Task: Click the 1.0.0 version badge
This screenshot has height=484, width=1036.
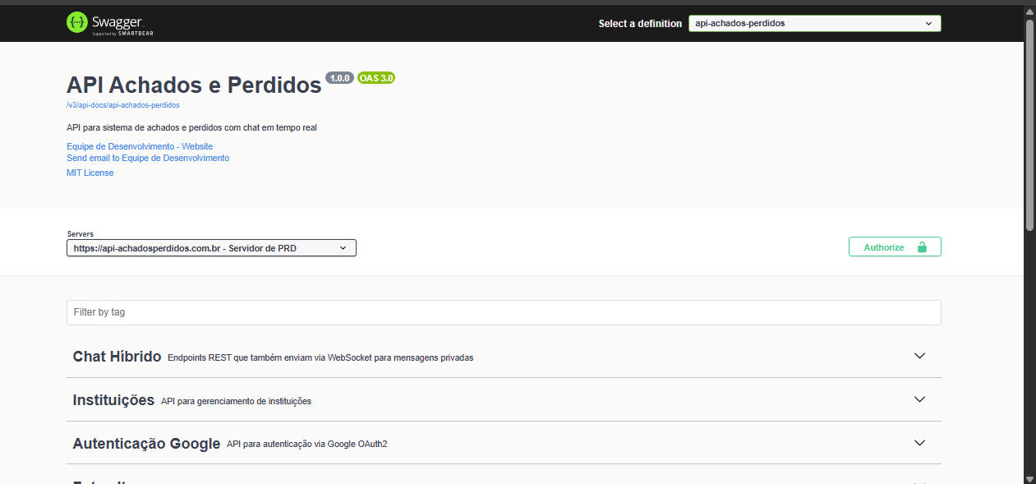Action: [339, 78]
